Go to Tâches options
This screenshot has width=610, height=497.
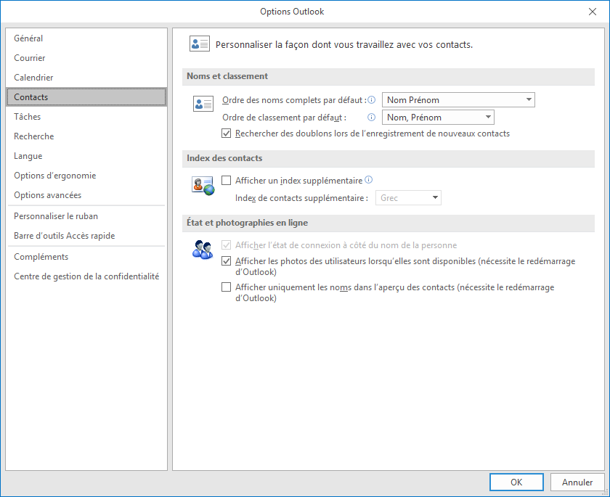click(x=86, y=117)
